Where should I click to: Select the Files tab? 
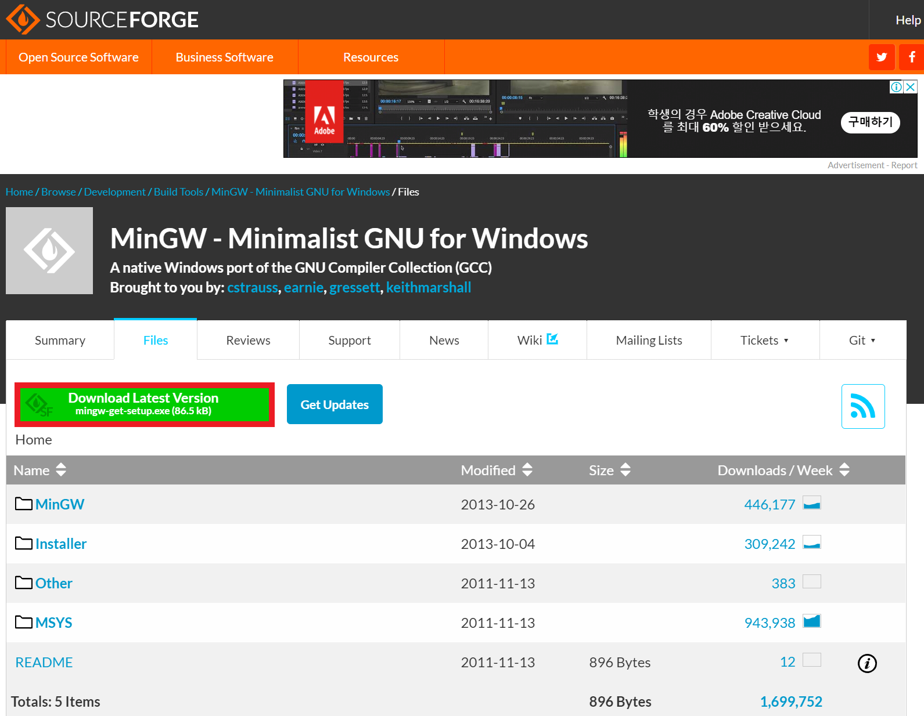click(x=156, y=341)
